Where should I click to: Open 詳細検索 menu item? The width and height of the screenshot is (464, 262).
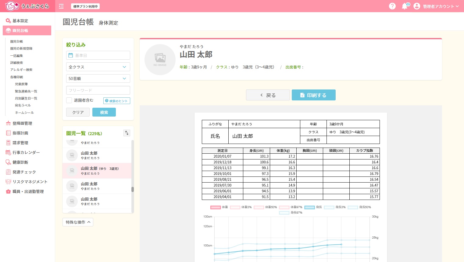coord(16,63)
